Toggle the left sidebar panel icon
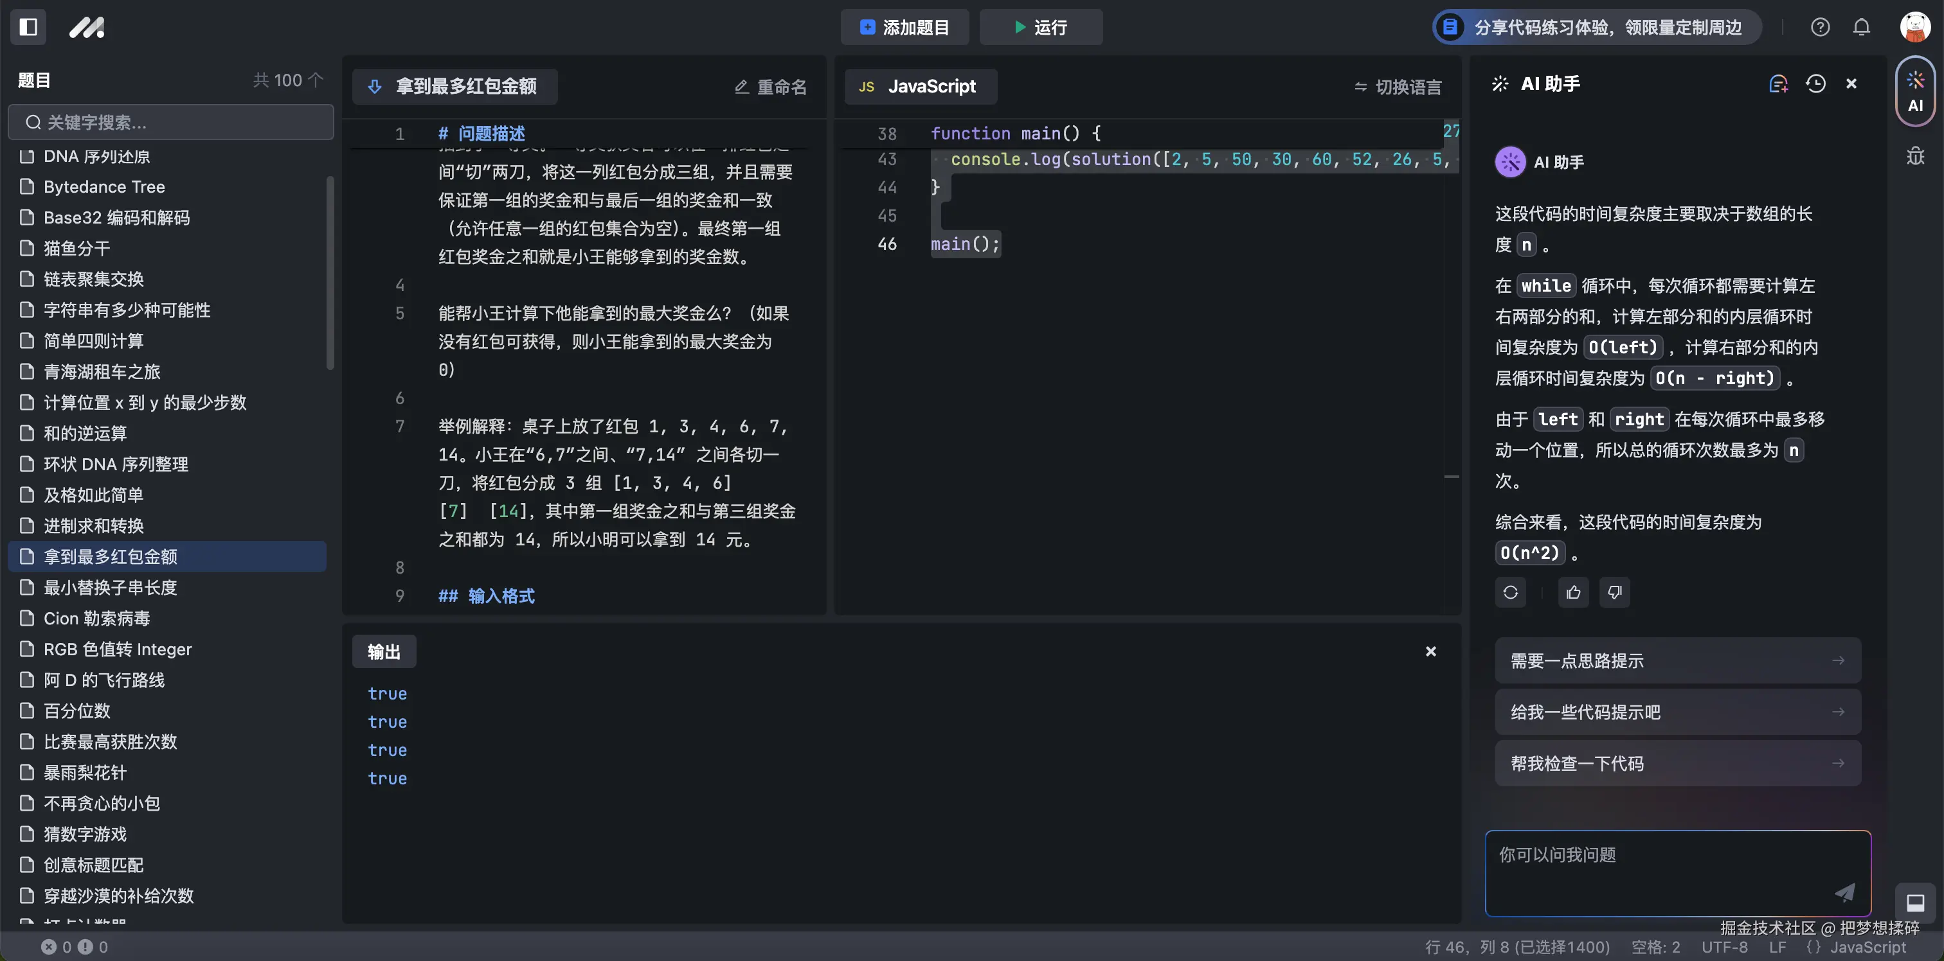The height and width of the screenshot is (961, 1944). (28, 27)
